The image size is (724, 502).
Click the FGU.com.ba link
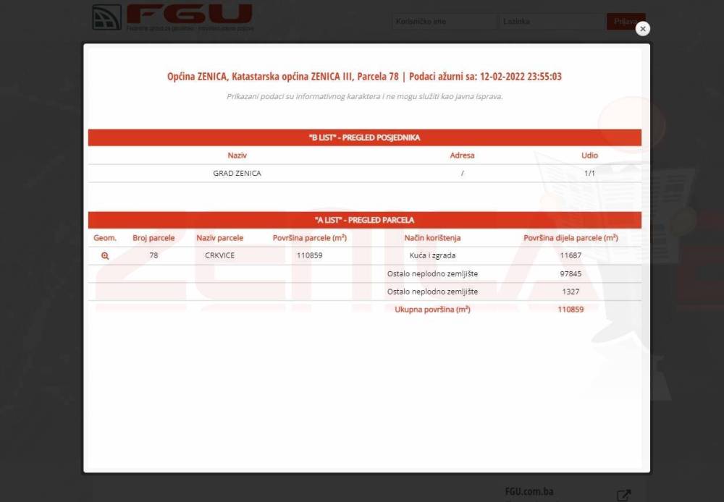529,492
